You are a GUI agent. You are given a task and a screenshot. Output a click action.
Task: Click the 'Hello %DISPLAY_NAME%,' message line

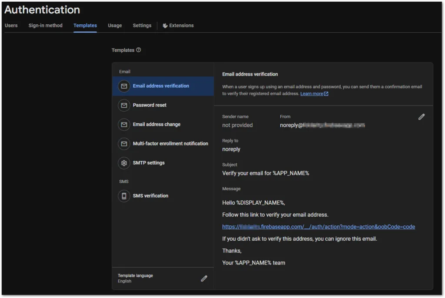click(253, 202)
